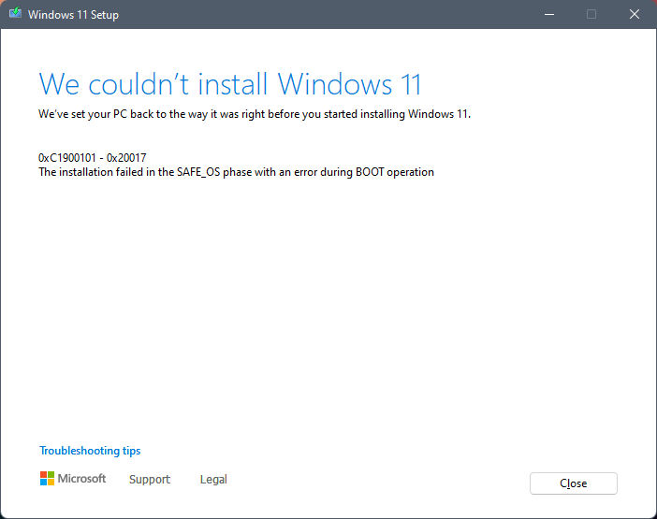
Task: Click the Microsoft logo
Action: (73, 479)
